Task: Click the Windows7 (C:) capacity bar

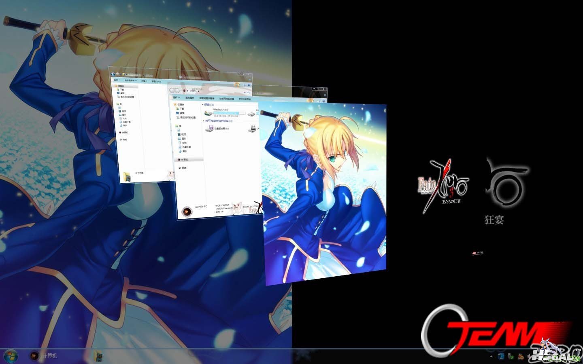Action: (x=229, y=113)
